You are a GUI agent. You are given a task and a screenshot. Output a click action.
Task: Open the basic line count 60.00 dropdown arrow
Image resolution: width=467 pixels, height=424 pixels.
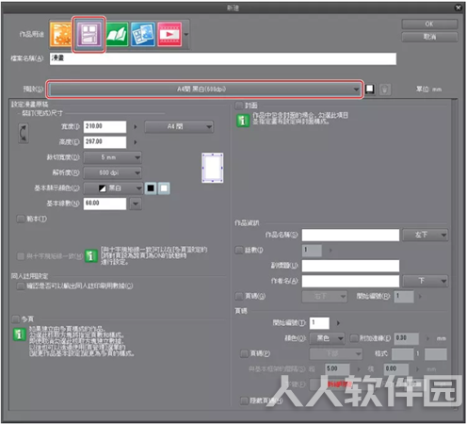coord(136,204)
